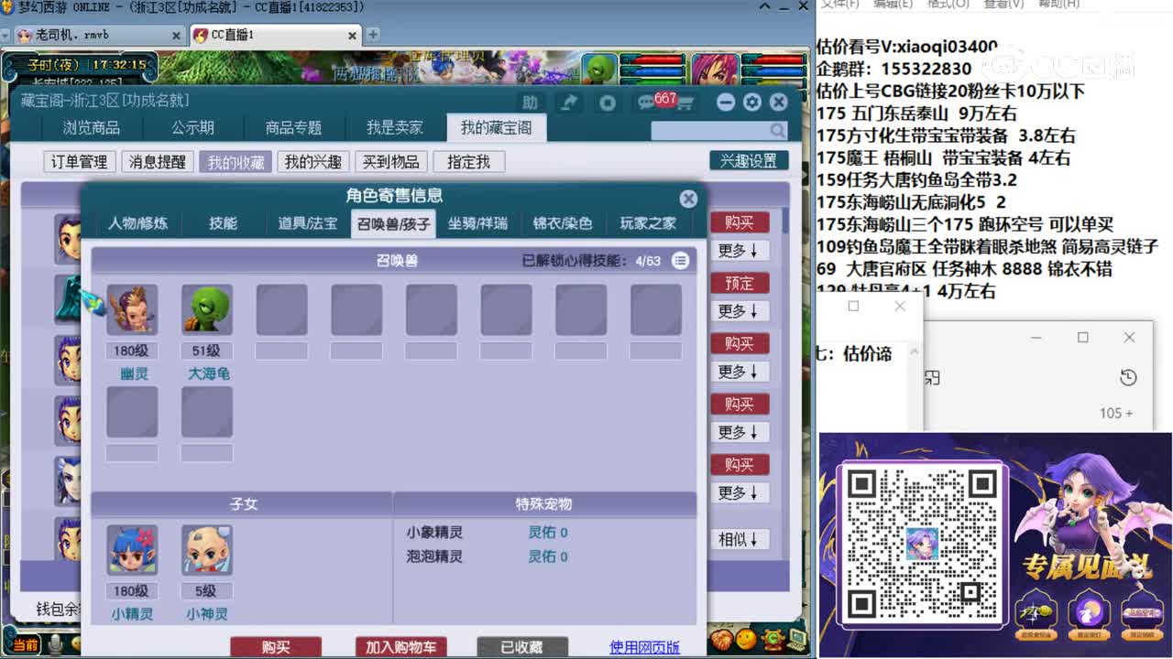Open the 藏宝阁 settings gear icon
The image size is (1173, 659).
752,103
